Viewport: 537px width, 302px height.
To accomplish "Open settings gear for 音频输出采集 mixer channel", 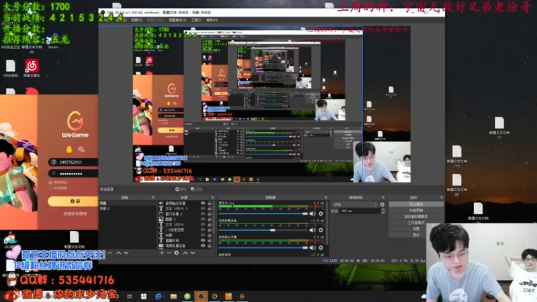I will (x=321, y=248).
